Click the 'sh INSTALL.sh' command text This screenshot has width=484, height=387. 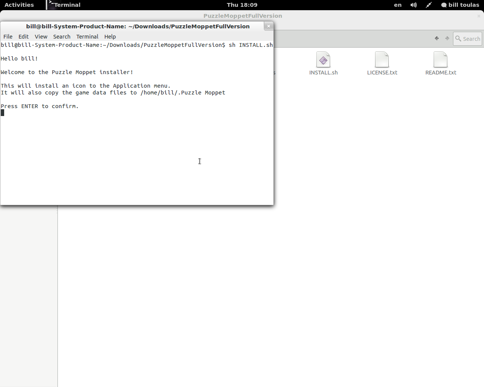[251, 45]
